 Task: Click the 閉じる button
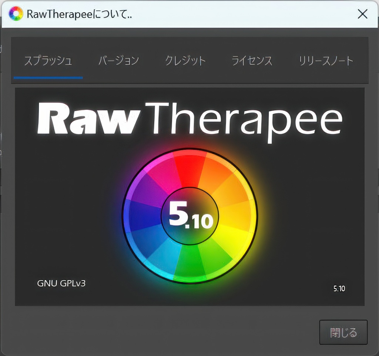[x=343, y=332]
